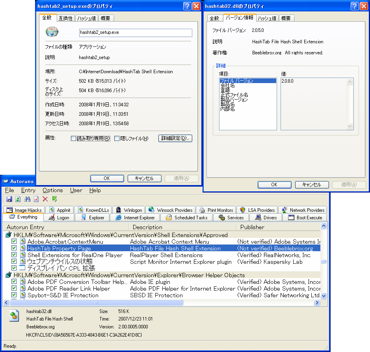This screenshot has width=370, height=352.
Task: Uncheck Adobe PDF Conversion Toolbar Helper entry
Action: (x=14, y=281)
